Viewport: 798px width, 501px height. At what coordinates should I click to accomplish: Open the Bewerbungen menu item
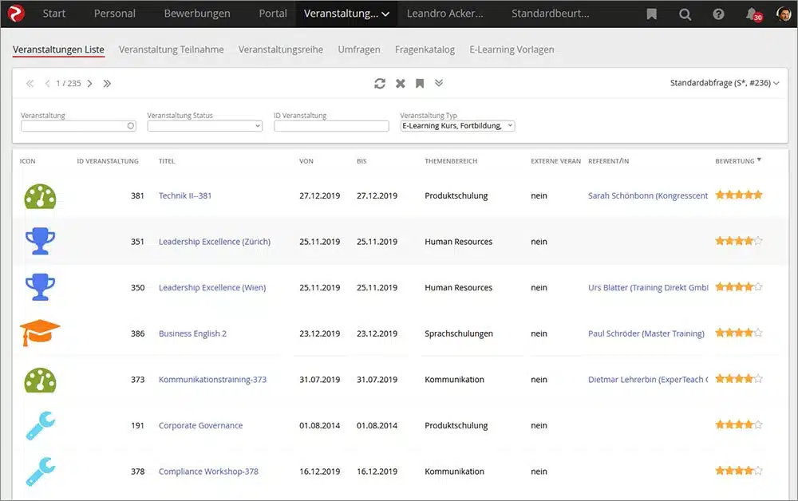click(197, 14)
